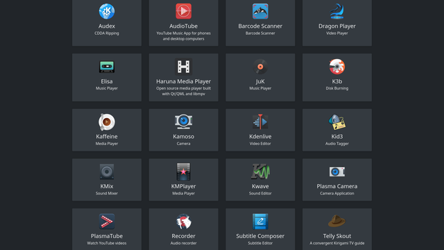Open the Barcode Scanner title link

260,26
